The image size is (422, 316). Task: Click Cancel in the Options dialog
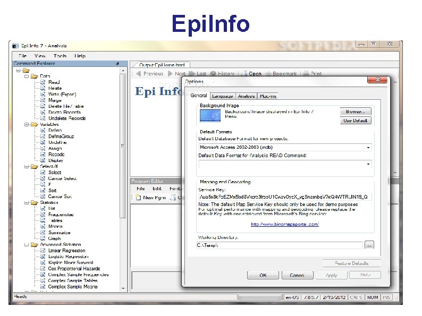297,275
